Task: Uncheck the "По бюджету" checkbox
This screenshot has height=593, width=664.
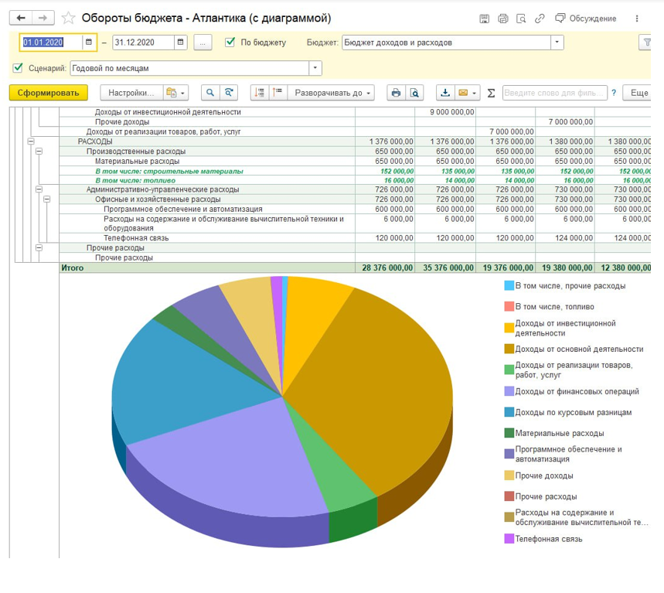Action: click(230, 43)
